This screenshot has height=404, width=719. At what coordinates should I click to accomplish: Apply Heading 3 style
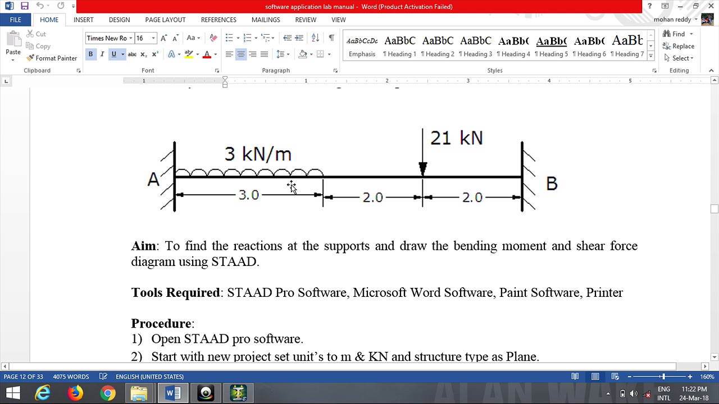475,46
